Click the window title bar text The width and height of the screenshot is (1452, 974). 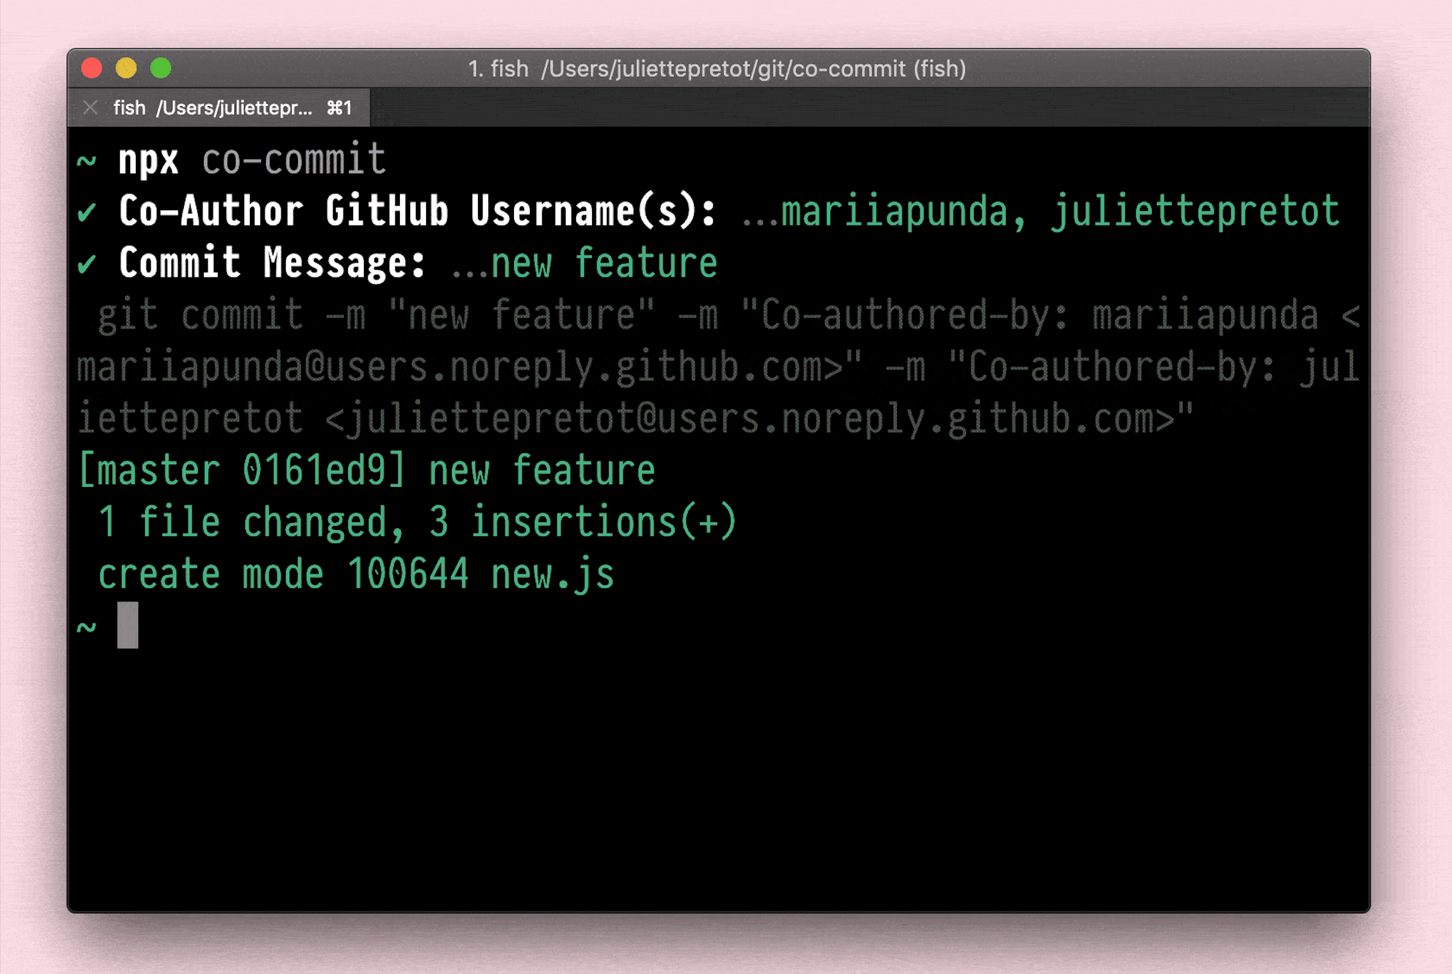(x=716, y=69)
